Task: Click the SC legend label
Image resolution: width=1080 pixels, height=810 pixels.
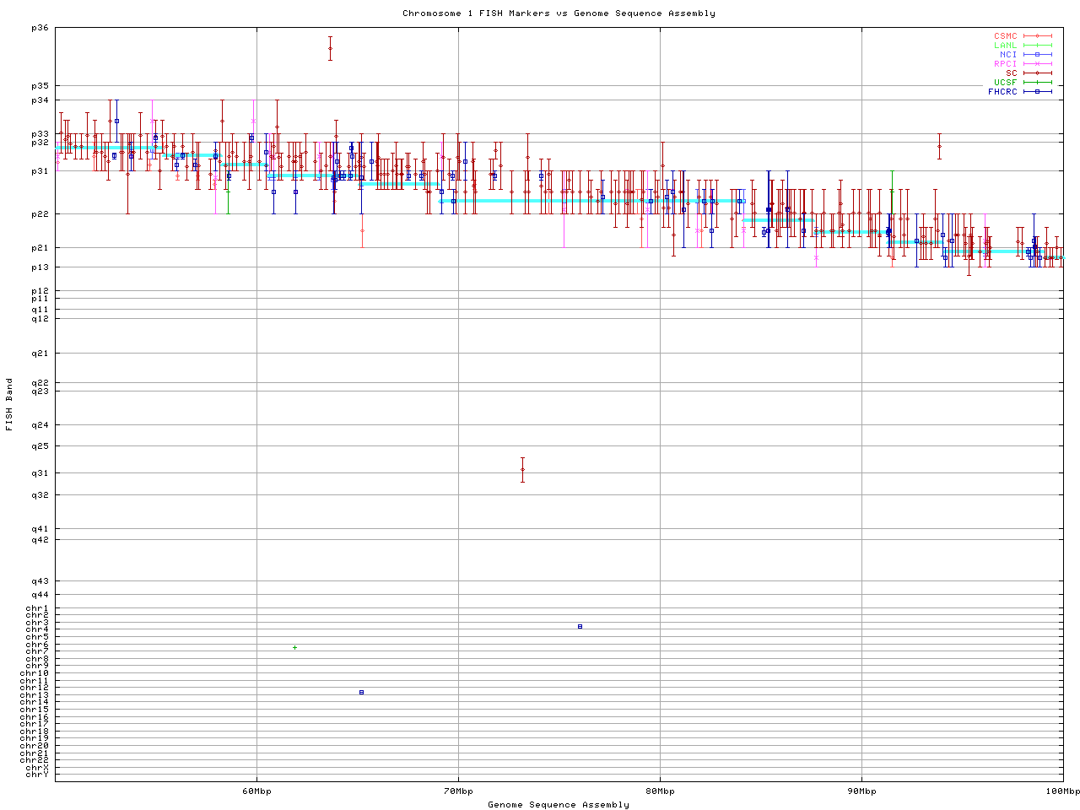Action: 1011,73
